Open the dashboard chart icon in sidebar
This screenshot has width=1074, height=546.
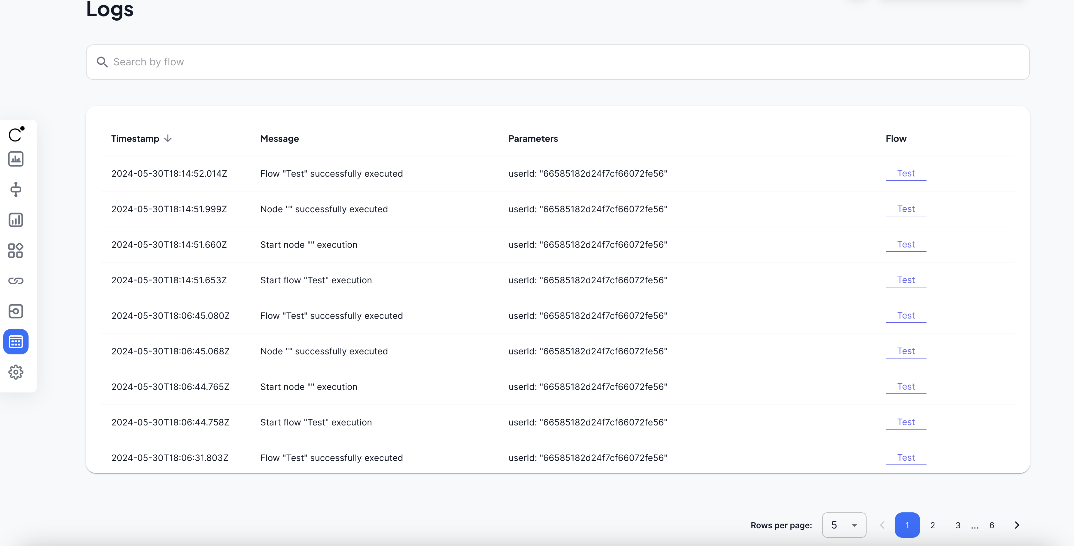click(x=16, y=159)
